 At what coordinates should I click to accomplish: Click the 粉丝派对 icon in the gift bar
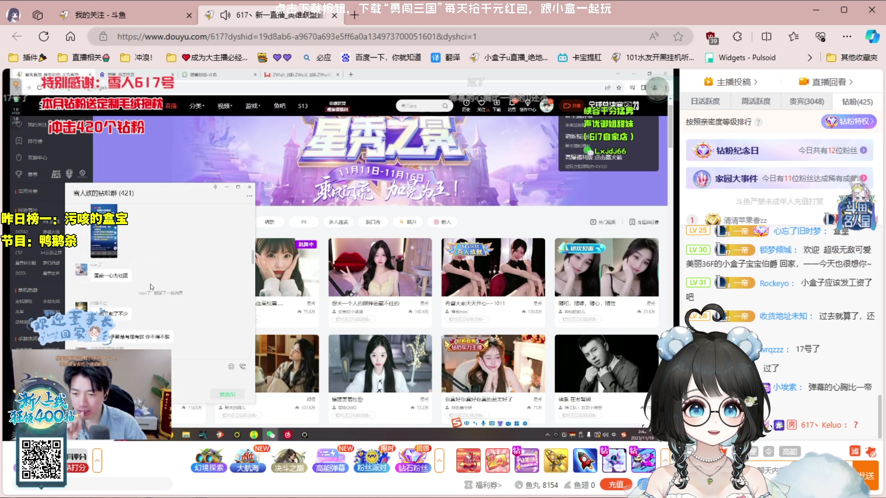coord(371,460)
